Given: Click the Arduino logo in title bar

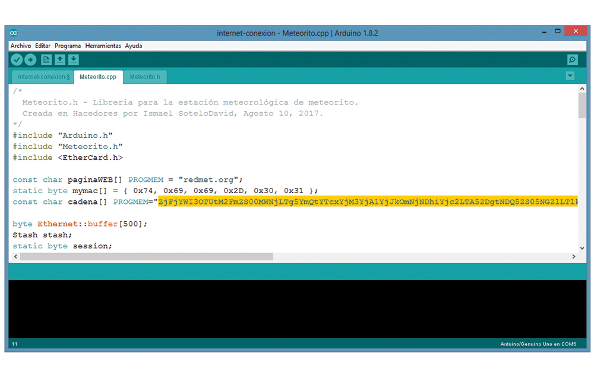Looking at the screenshot, I should [14, 33].
